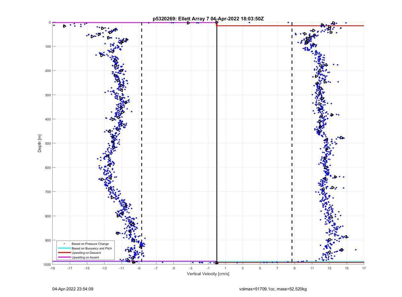Image resolution: width=402 pixels, height=297 pixels.
Task: Click y-axis tick label '900'
Action: (x=48, y=240)
